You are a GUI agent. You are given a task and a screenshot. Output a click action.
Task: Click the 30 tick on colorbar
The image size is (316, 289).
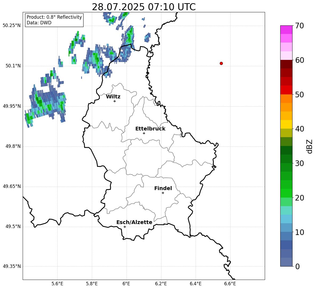299,163
